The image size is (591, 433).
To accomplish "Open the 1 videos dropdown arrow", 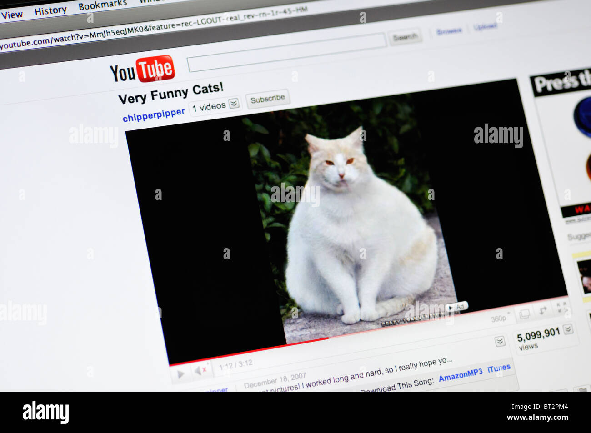I will pos(234,104).
